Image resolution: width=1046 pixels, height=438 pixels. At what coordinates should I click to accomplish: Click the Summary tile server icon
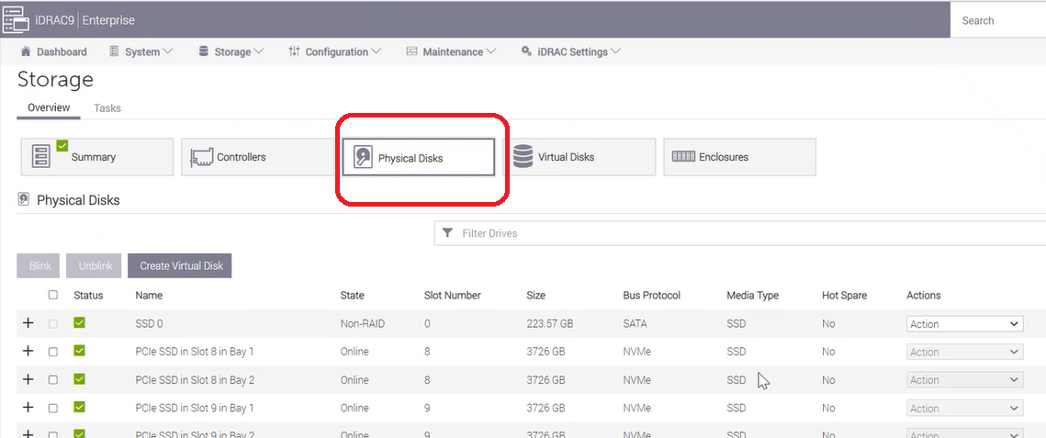point(41,157)
